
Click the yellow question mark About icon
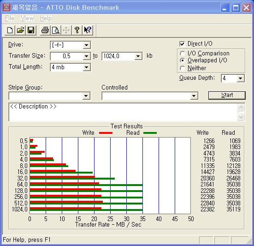click(77, 30)
